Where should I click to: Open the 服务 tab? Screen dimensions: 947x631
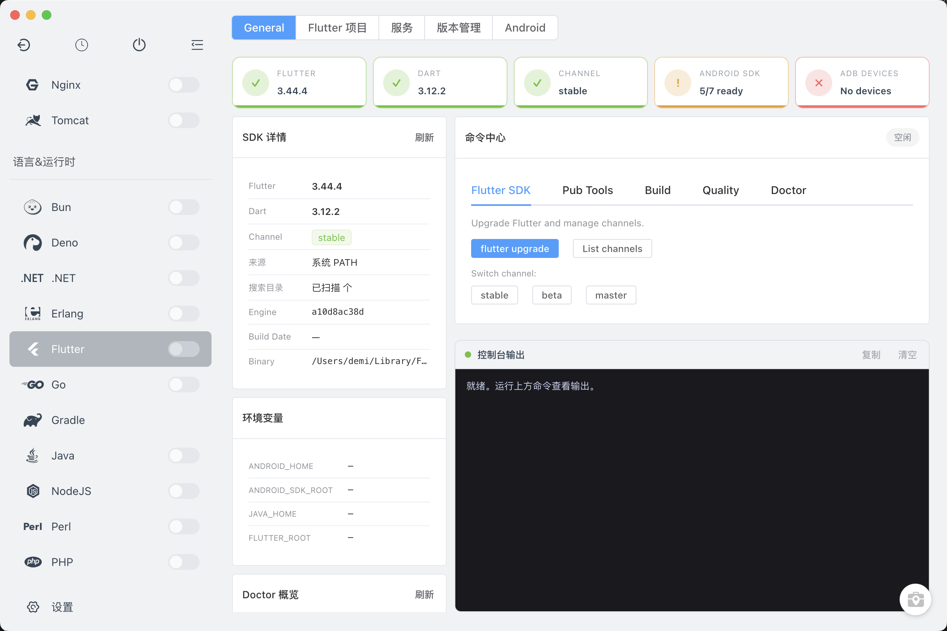click(x=402, y=28)
